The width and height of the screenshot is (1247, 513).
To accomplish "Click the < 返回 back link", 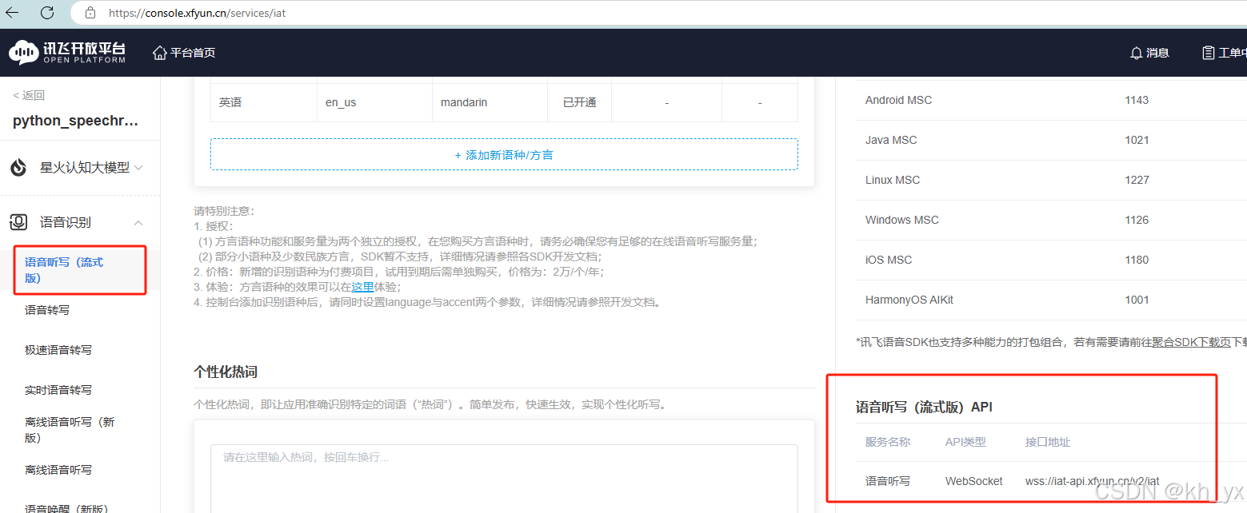I will point(29,95).
